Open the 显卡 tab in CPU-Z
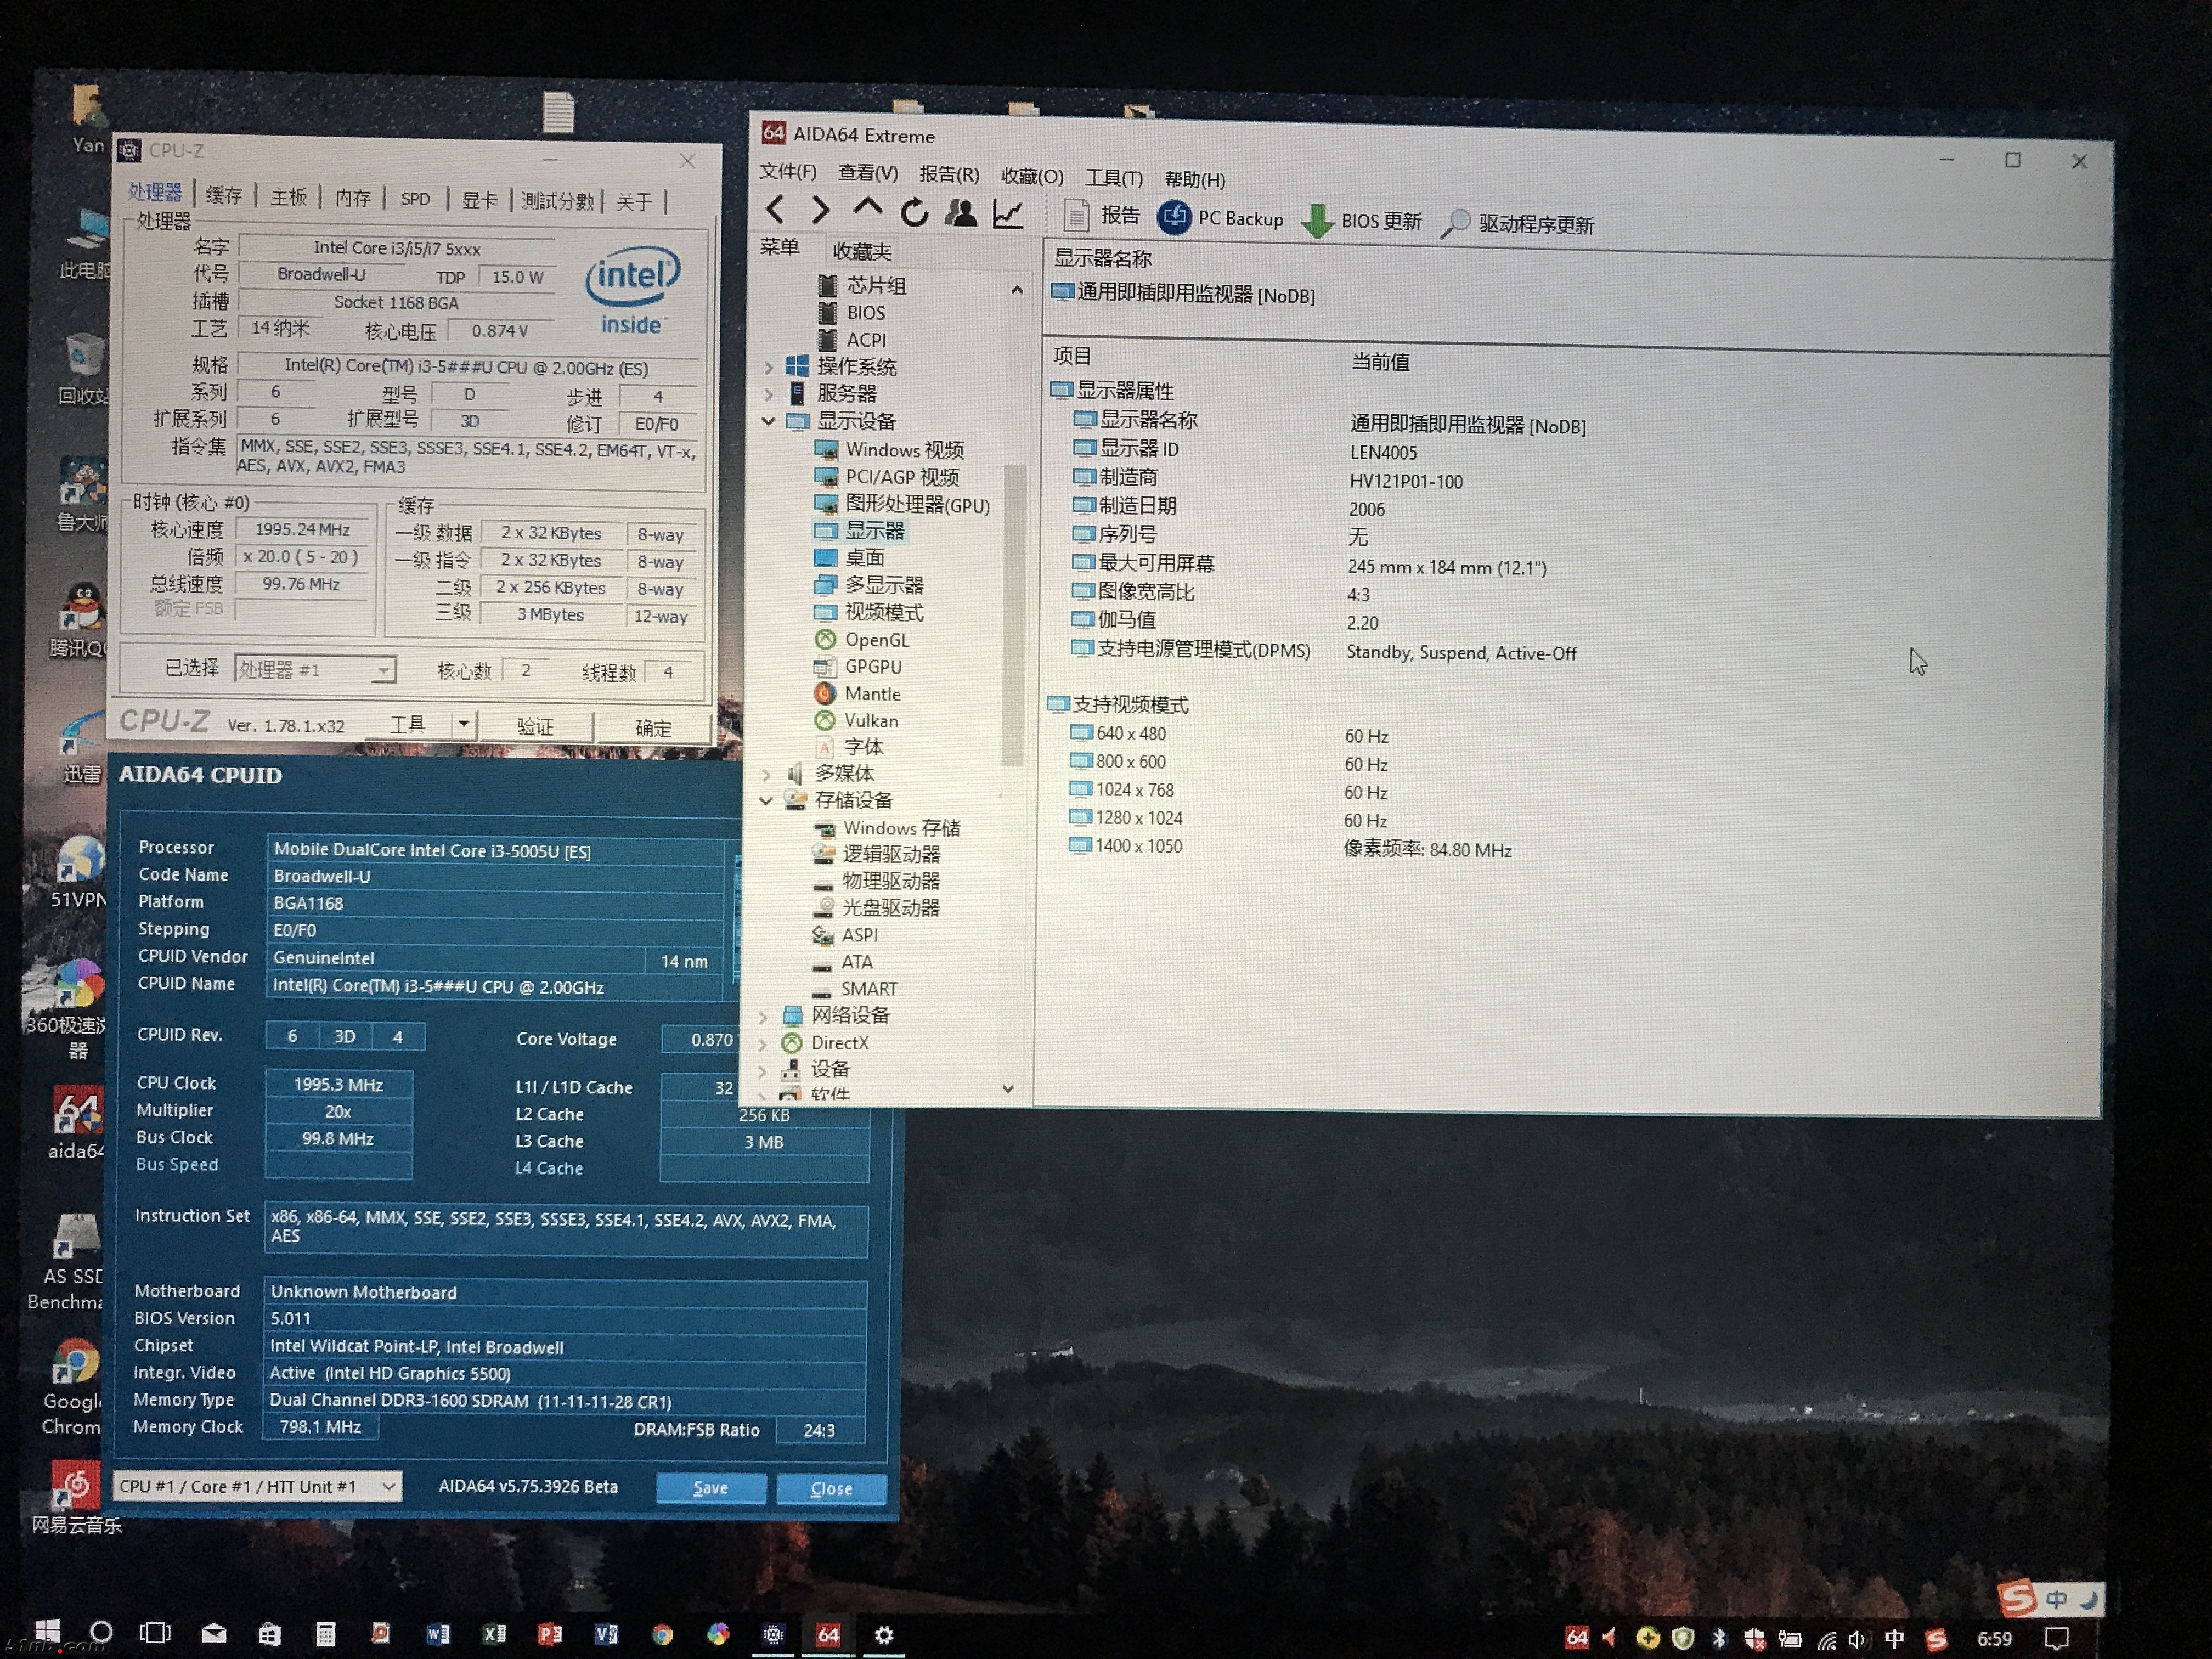This screenshot has height=1659, width=2212. (479, 200)
